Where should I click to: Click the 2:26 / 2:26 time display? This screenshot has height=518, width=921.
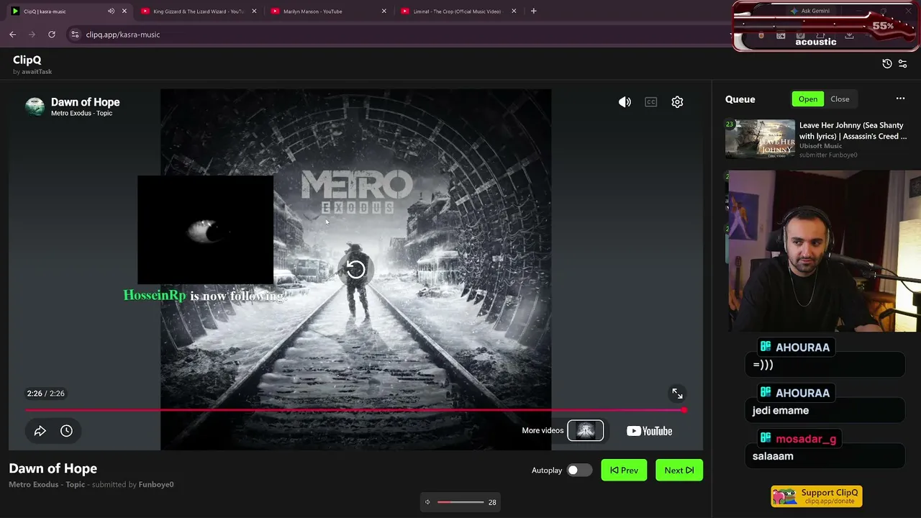click(x=45, y=394)
